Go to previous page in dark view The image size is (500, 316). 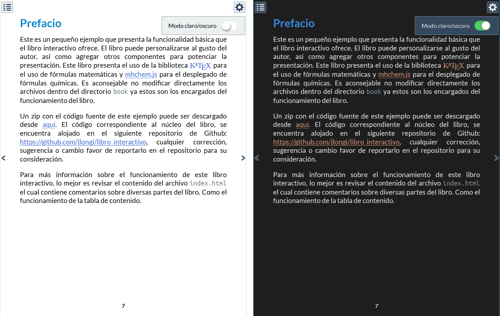(x=257, y=158)
